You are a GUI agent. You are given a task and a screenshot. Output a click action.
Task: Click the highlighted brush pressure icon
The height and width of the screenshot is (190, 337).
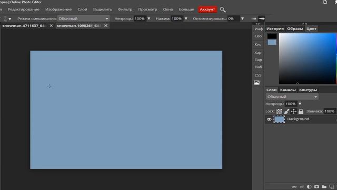pos(262,18)
